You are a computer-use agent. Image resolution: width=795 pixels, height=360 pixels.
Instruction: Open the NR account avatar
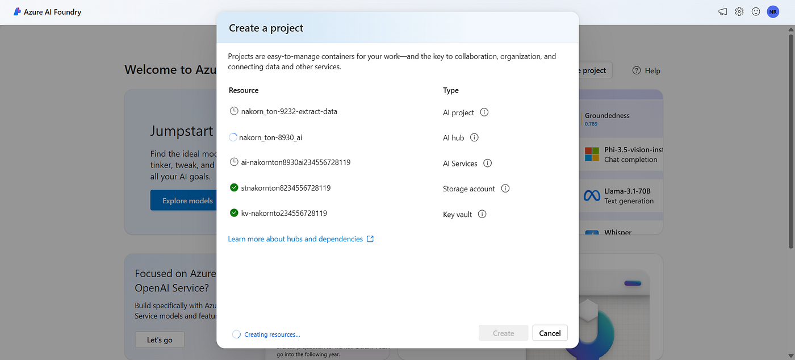coord(773,11)
